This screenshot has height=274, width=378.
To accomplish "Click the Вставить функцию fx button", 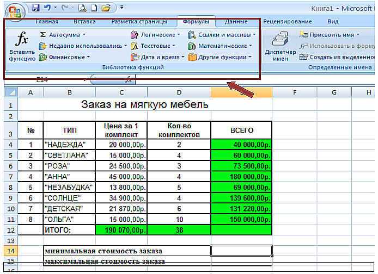I will 22,46.
